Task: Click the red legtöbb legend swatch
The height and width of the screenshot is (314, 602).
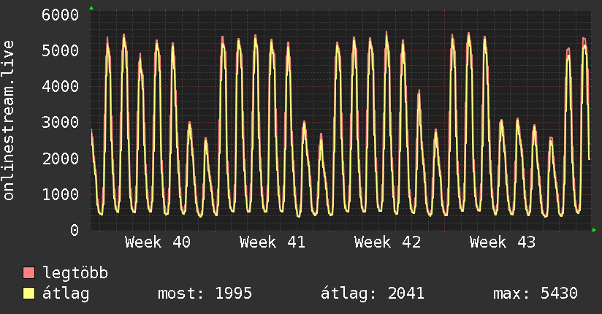Action: 29,274
